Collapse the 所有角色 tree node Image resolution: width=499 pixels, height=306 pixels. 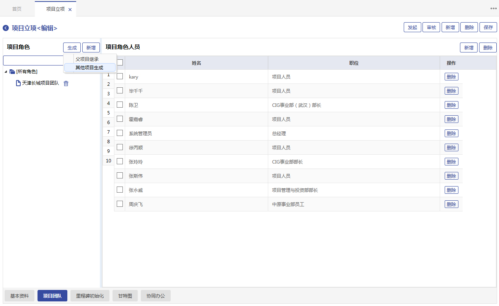[6, 72]
